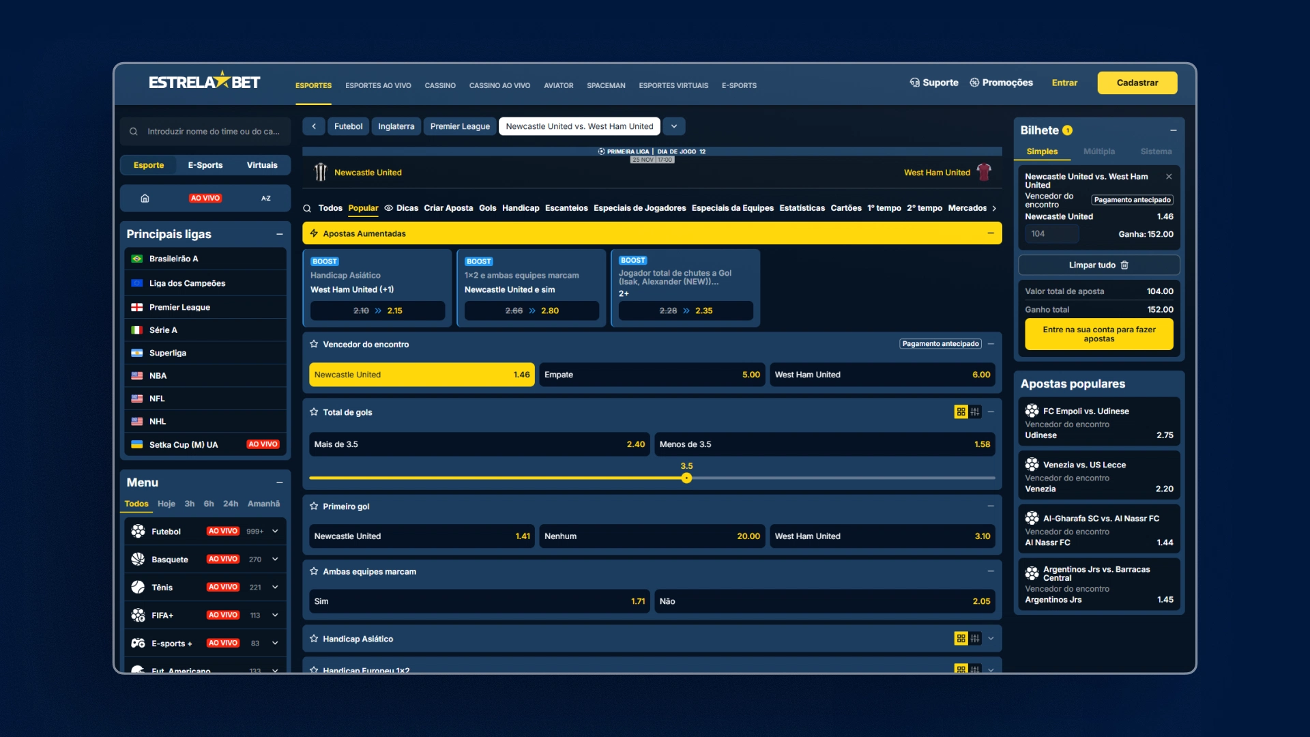
Task: Select Newcastle United 1.46 odds
Action: point(422,375)
